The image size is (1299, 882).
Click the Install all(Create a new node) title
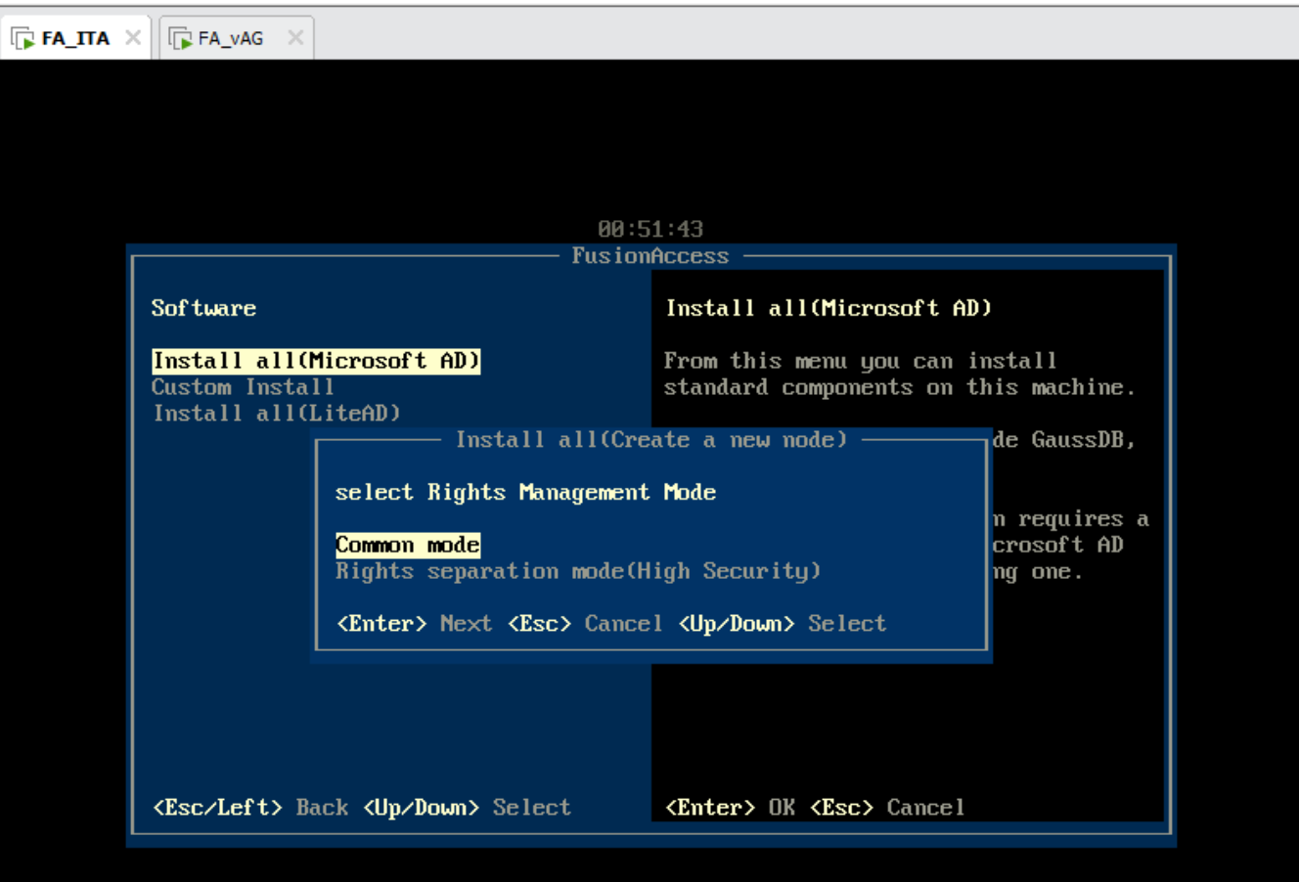[x=651, y=440]
